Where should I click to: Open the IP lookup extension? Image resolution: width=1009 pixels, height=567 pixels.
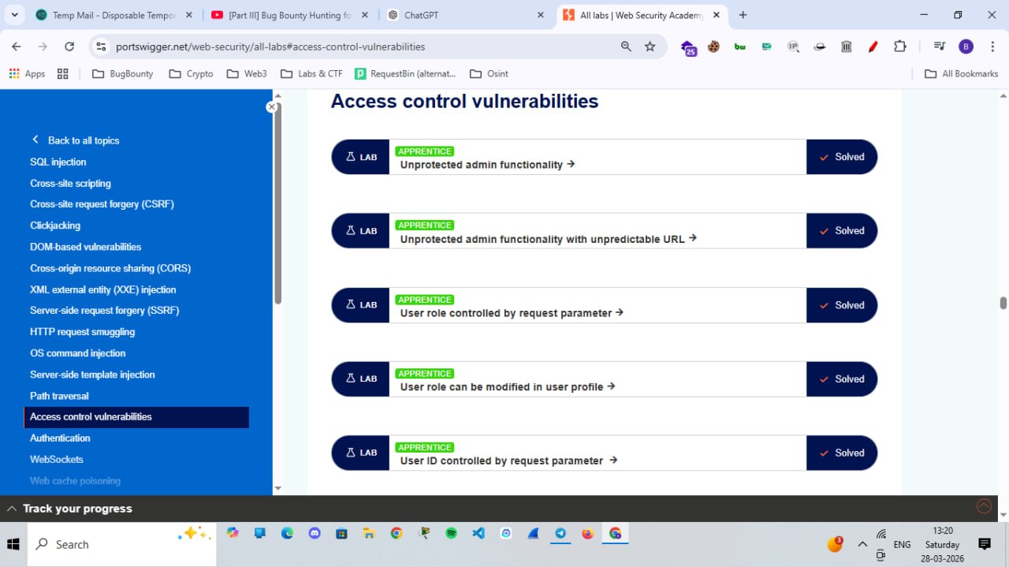point(793,47)
